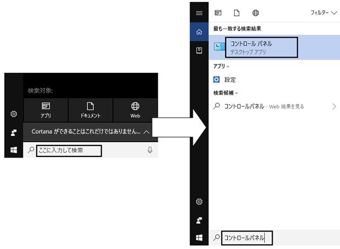Click the ここに入力して検索 search field
Screen dimensions: 340x249
[x=69, y=151]
